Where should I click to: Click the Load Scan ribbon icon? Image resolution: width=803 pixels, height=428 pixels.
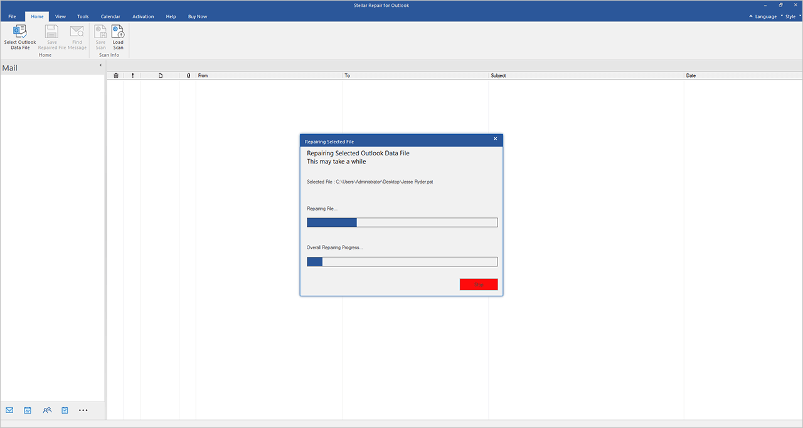(118, 33)
